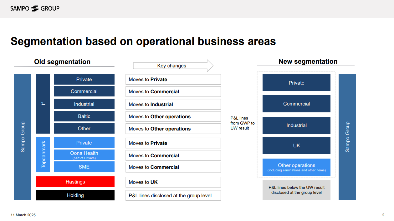The height and width of the screenshot is (221, 394).
Task: Select the 'SME' box
Action: pyautogui.click(x=84, y=167)
